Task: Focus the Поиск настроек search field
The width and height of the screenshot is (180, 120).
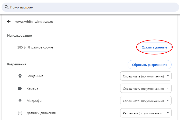Action: tap(92, 7)
